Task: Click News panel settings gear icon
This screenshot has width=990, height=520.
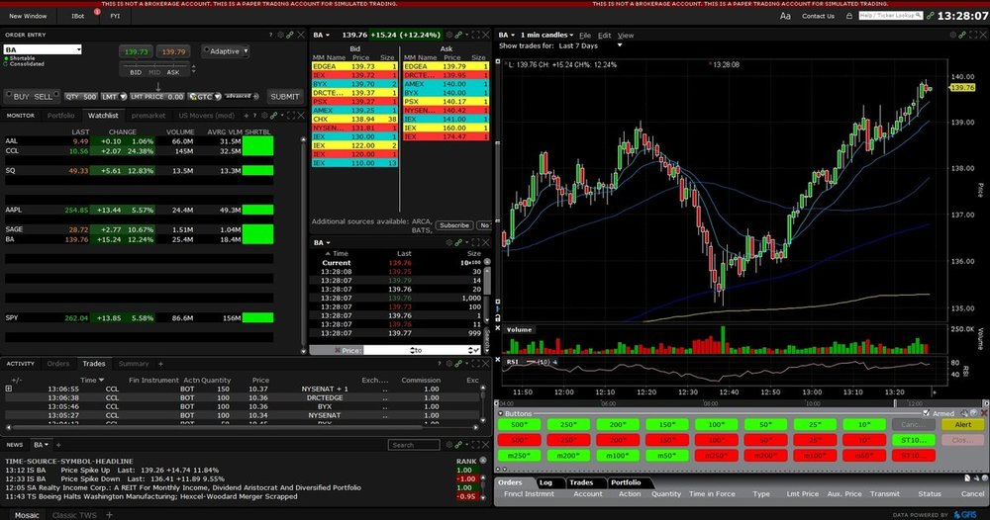Action: tap(449, 445)
